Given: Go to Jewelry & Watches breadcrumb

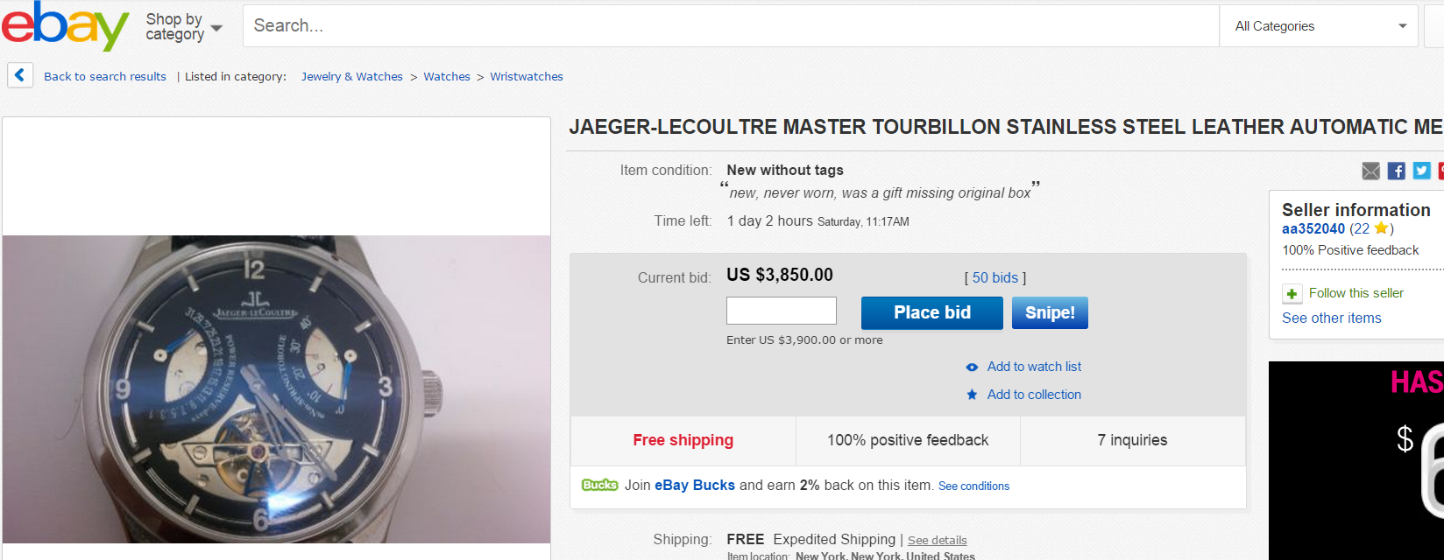Looking at the screenshot, I should tap(352, 77).
